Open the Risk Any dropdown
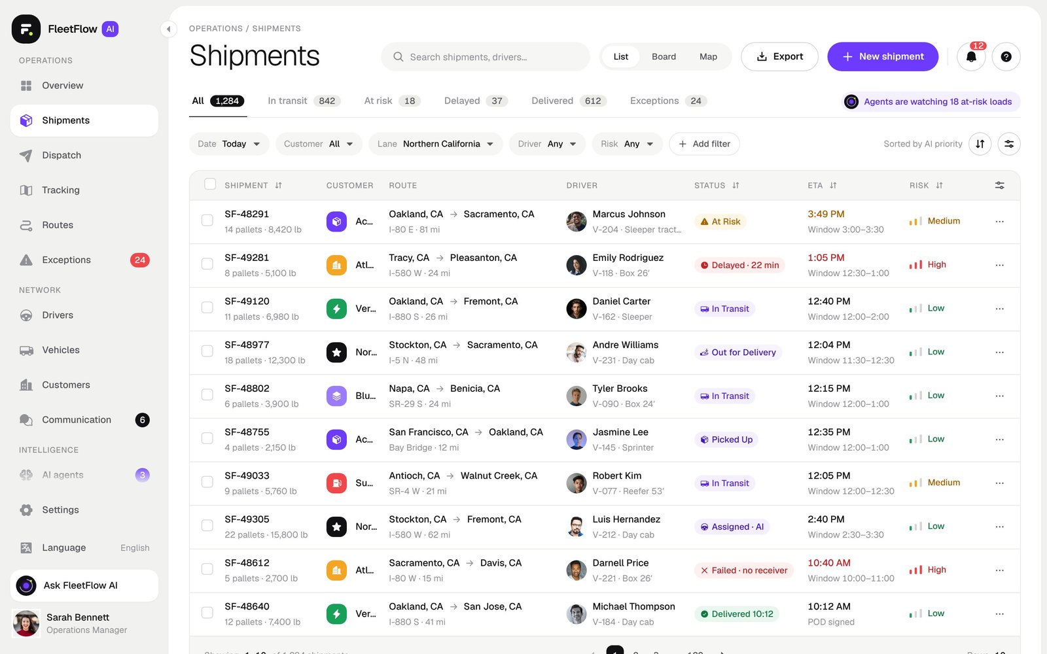This screenshot has height=654, width=1047. click(627, 144)
